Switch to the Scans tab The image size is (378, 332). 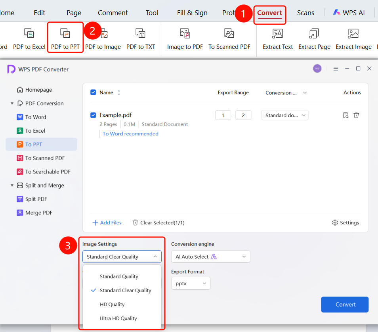[x=305, y=13]
